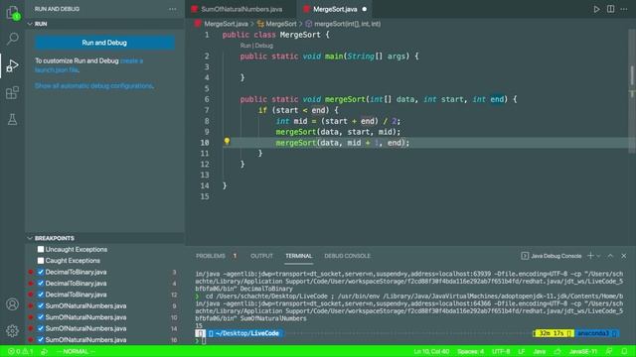Screen dimensions: 636x357
Task: Click the mergeSort method breadcrumb icon
Action: click(x=309, y=24)
